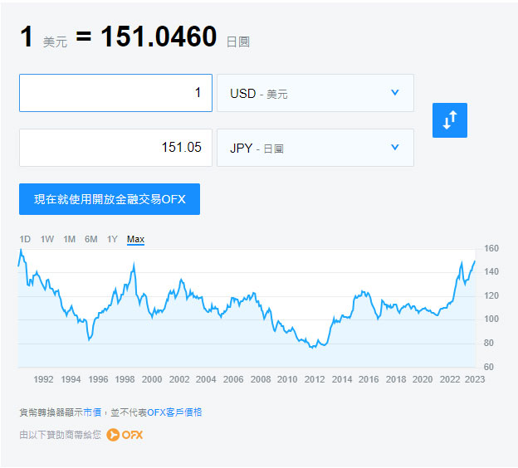Swap currencies with the blue arrows button
This screenshot has height=468, width=518.
(x=450, y=120)
